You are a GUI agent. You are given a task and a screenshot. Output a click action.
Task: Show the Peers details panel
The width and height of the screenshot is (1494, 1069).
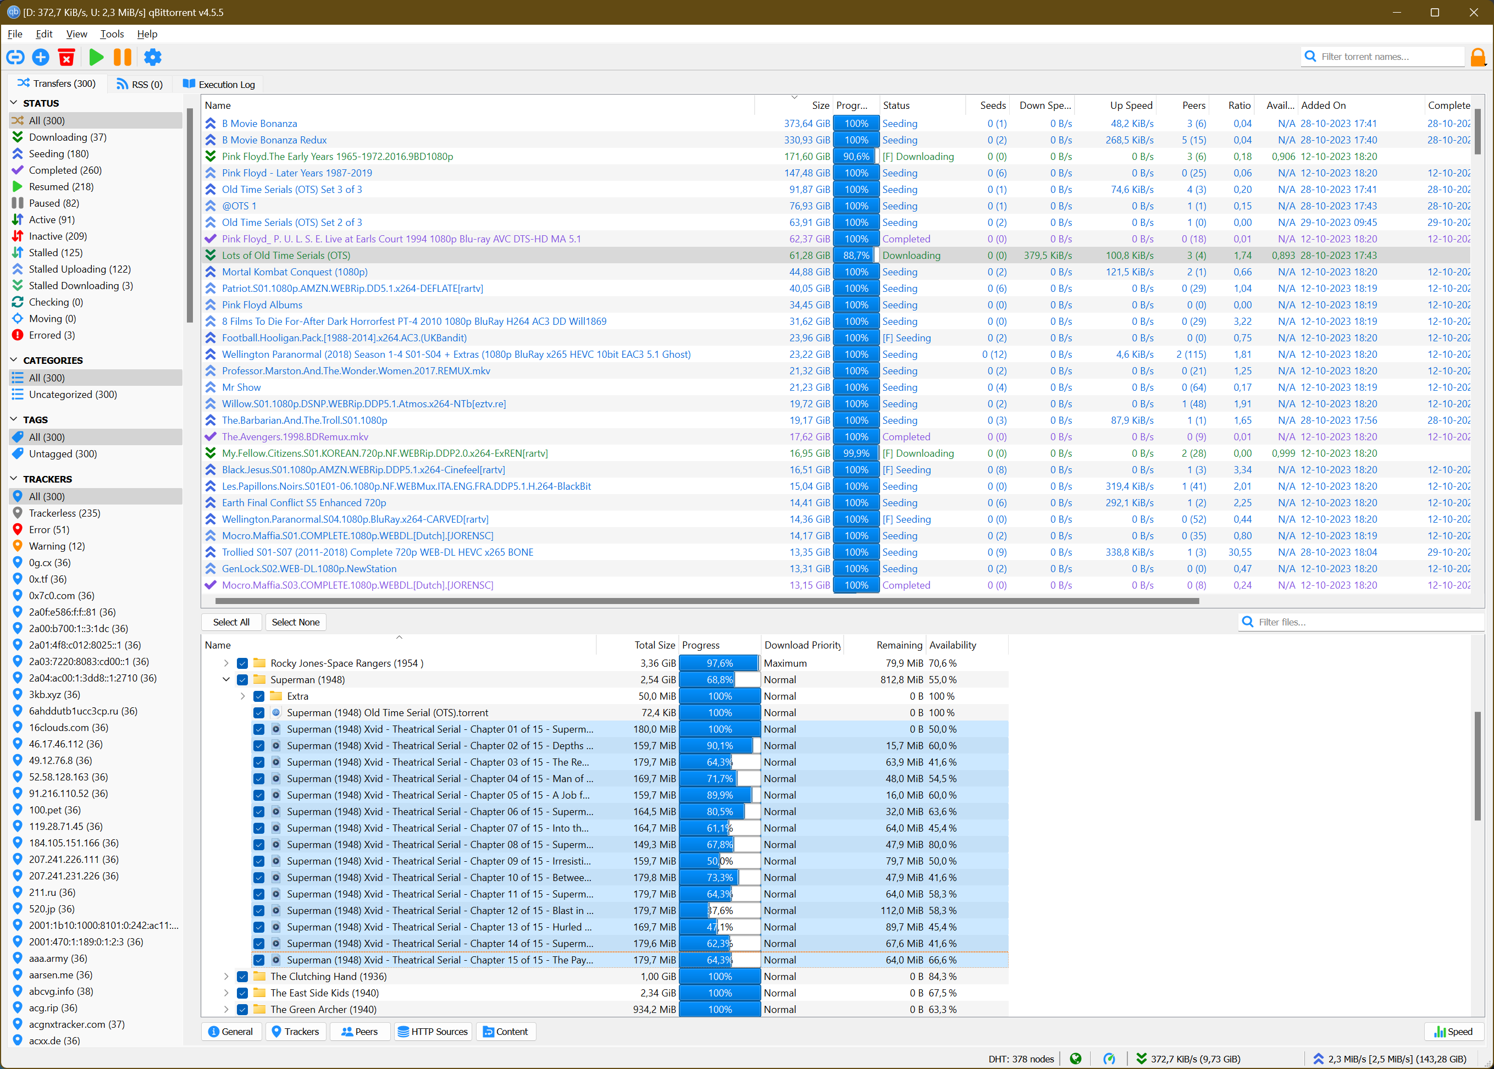pyautogui.click(x=359, y=1032)
